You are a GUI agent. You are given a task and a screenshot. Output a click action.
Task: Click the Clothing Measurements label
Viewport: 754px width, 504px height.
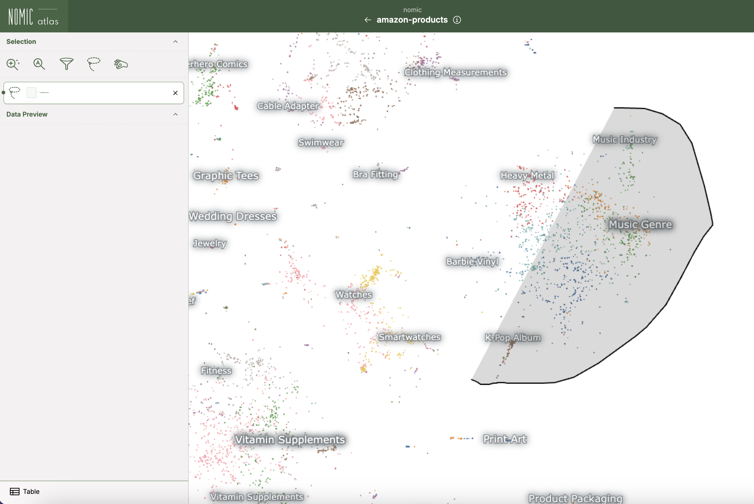pyautogui.click(x=456, y=72)
